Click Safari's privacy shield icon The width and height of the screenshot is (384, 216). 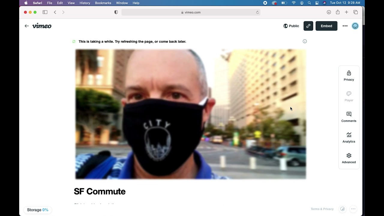[x=116, y=12]
